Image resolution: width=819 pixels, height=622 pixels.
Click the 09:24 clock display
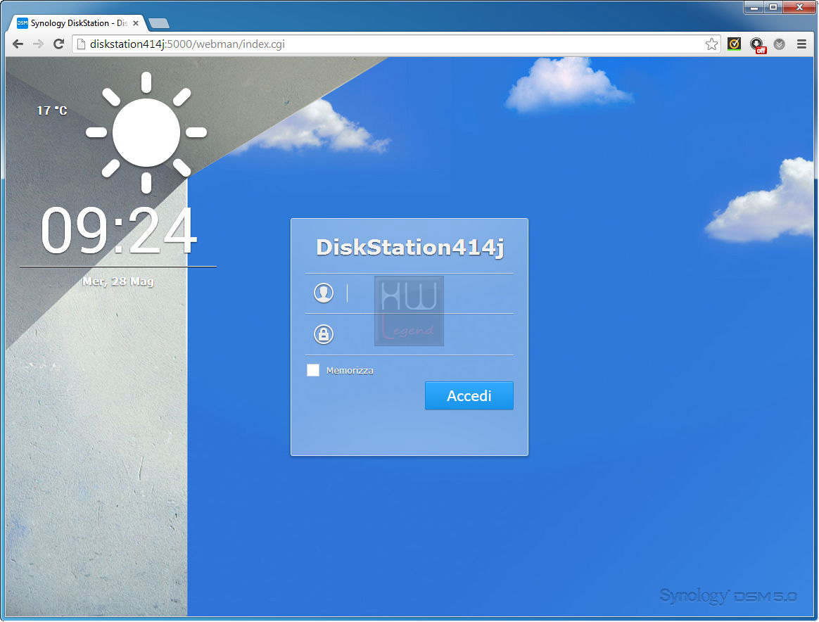point(119,230)
